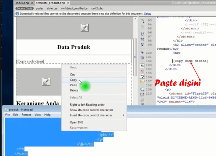Click the Balance Braces icon

click(x=142, y=58)
